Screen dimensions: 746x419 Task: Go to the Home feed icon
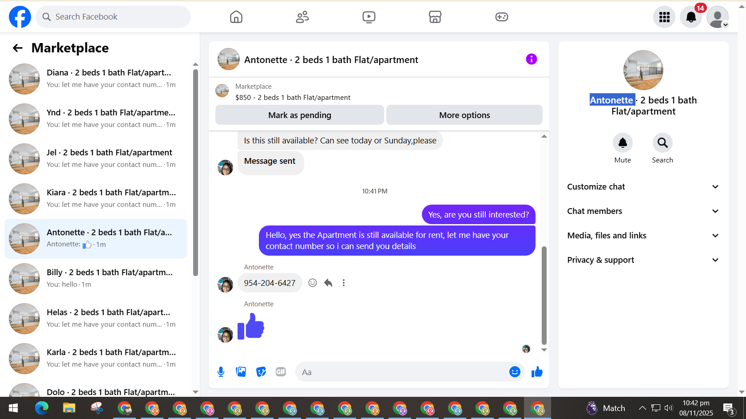point(236,17)
